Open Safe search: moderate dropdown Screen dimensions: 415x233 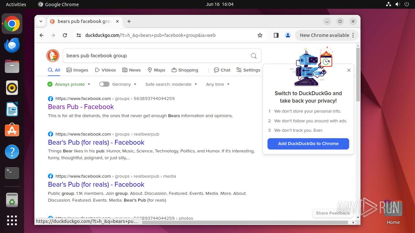click(x=171, y=84)
